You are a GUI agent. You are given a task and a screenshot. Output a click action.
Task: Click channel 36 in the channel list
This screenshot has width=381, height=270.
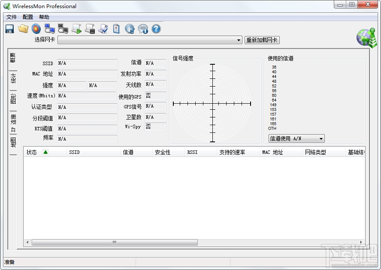point(274,67)
